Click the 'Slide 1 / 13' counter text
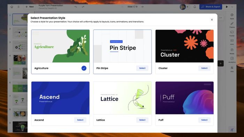 tap(132, 7)
